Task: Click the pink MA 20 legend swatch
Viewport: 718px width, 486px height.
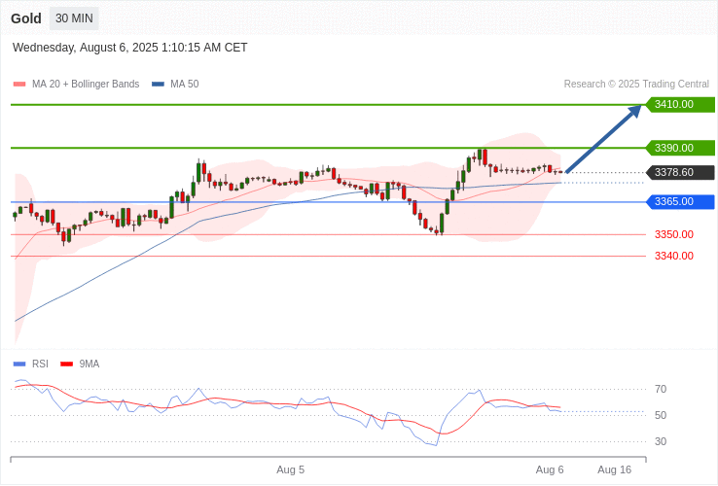Action: [19, 85]
